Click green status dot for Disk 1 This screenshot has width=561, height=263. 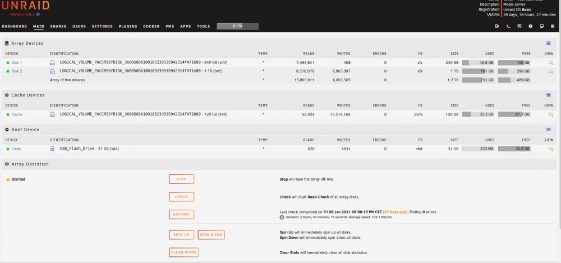(8, 63)
